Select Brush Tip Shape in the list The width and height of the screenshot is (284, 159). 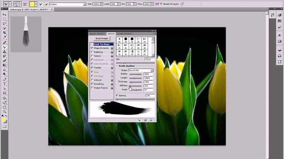[103, 44]
